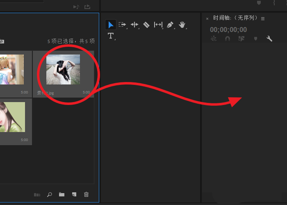Select the Pen tool
The height and width of the screenshot is (205, 287).
coord(170,25)
